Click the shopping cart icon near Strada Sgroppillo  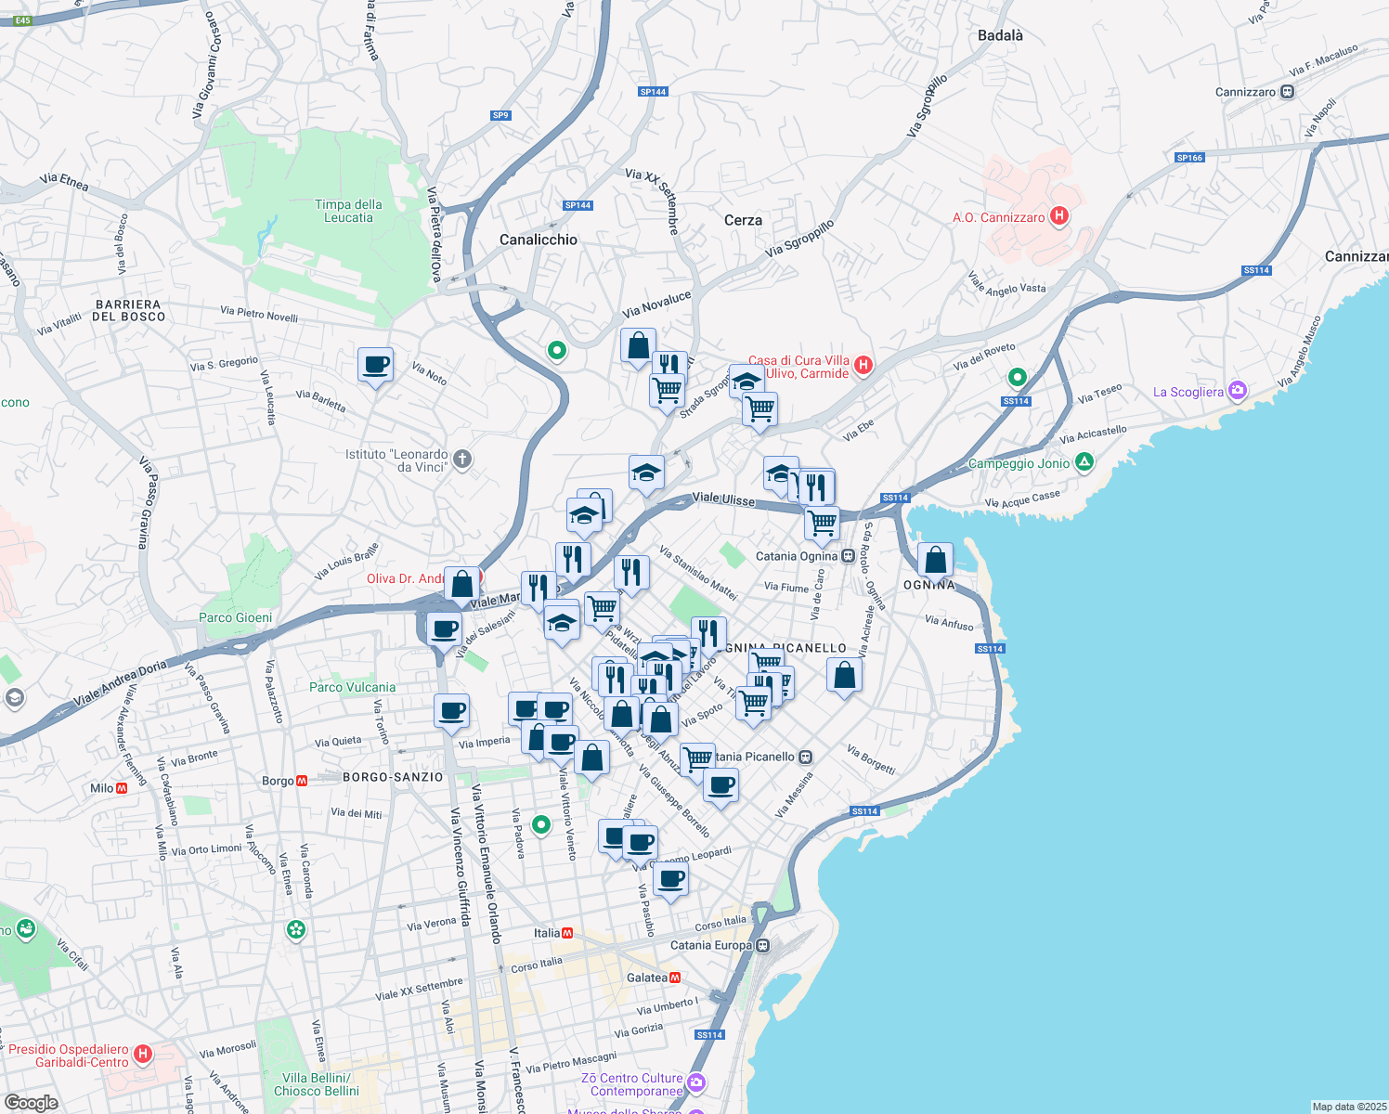pos(667,387)
